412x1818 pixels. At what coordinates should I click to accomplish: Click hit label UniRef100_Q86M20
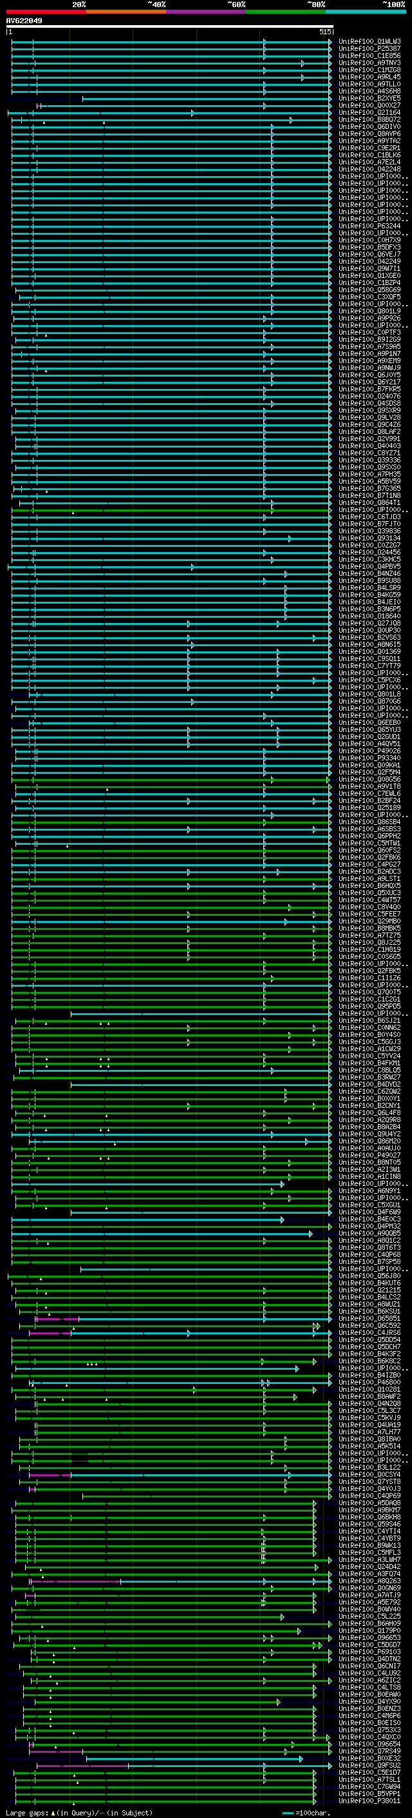coord(370,1141)
